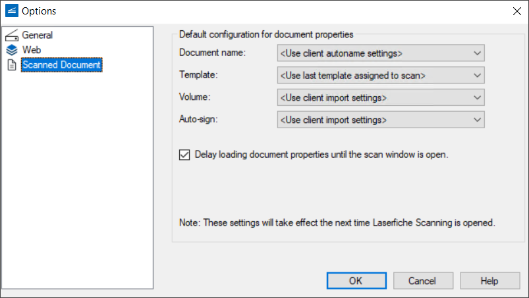Click the page icon beside Scanned Document
529x298 pixels.
click(11, 65)
